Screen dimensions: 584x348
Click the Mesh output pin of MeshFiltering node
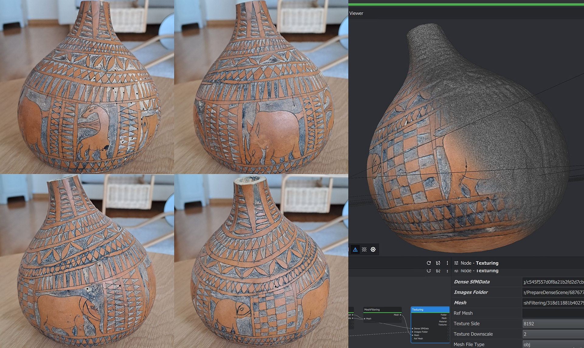click(x=400, y=315)
